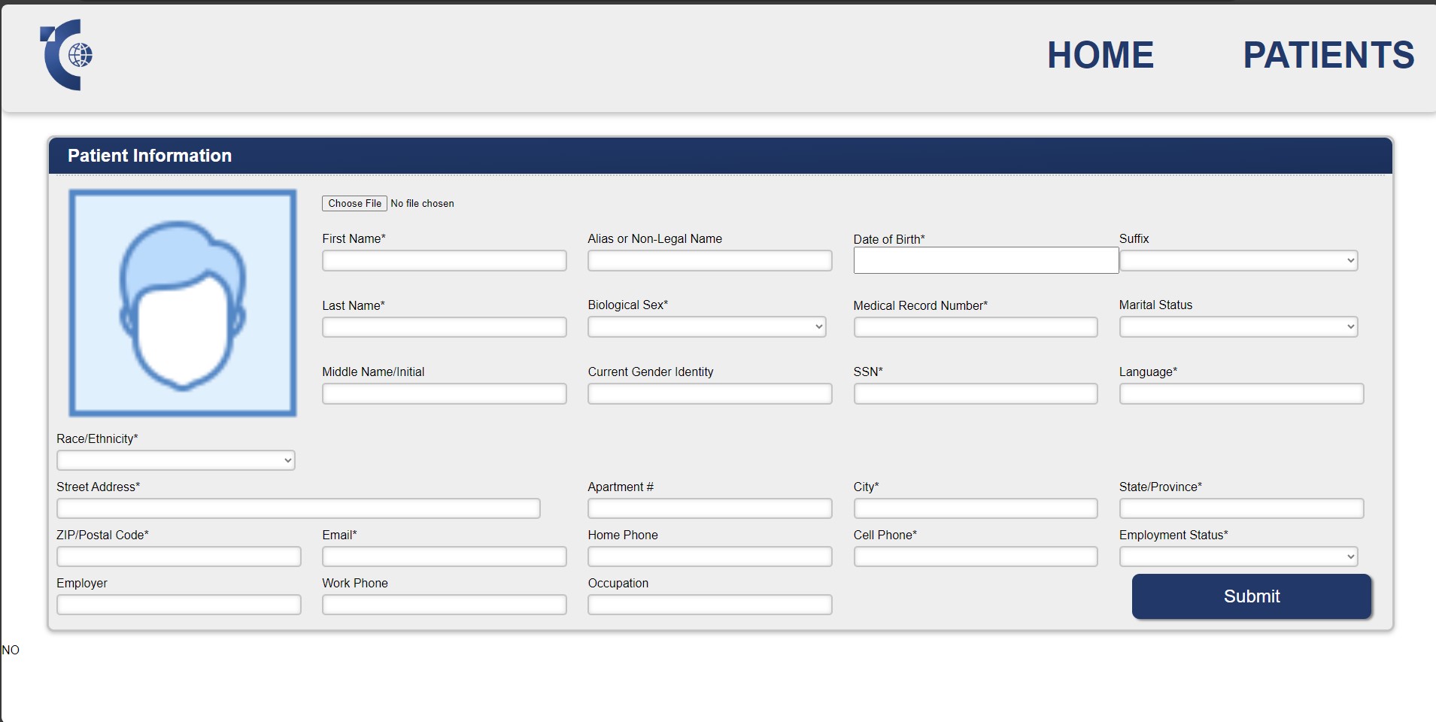Open the Race/Ethnicity dropdown
Viewport: 1436px width, 722px height.
[175, 460]
